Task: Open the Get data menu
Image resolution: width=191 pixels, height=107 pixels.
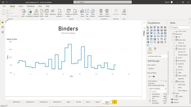Action: tap(23, 13)
